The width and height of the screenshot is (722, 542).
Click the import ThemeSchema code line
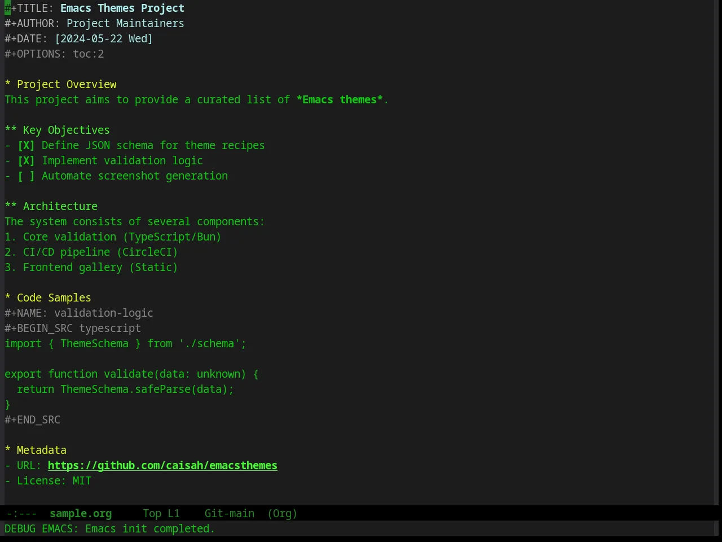pos(125,344)
